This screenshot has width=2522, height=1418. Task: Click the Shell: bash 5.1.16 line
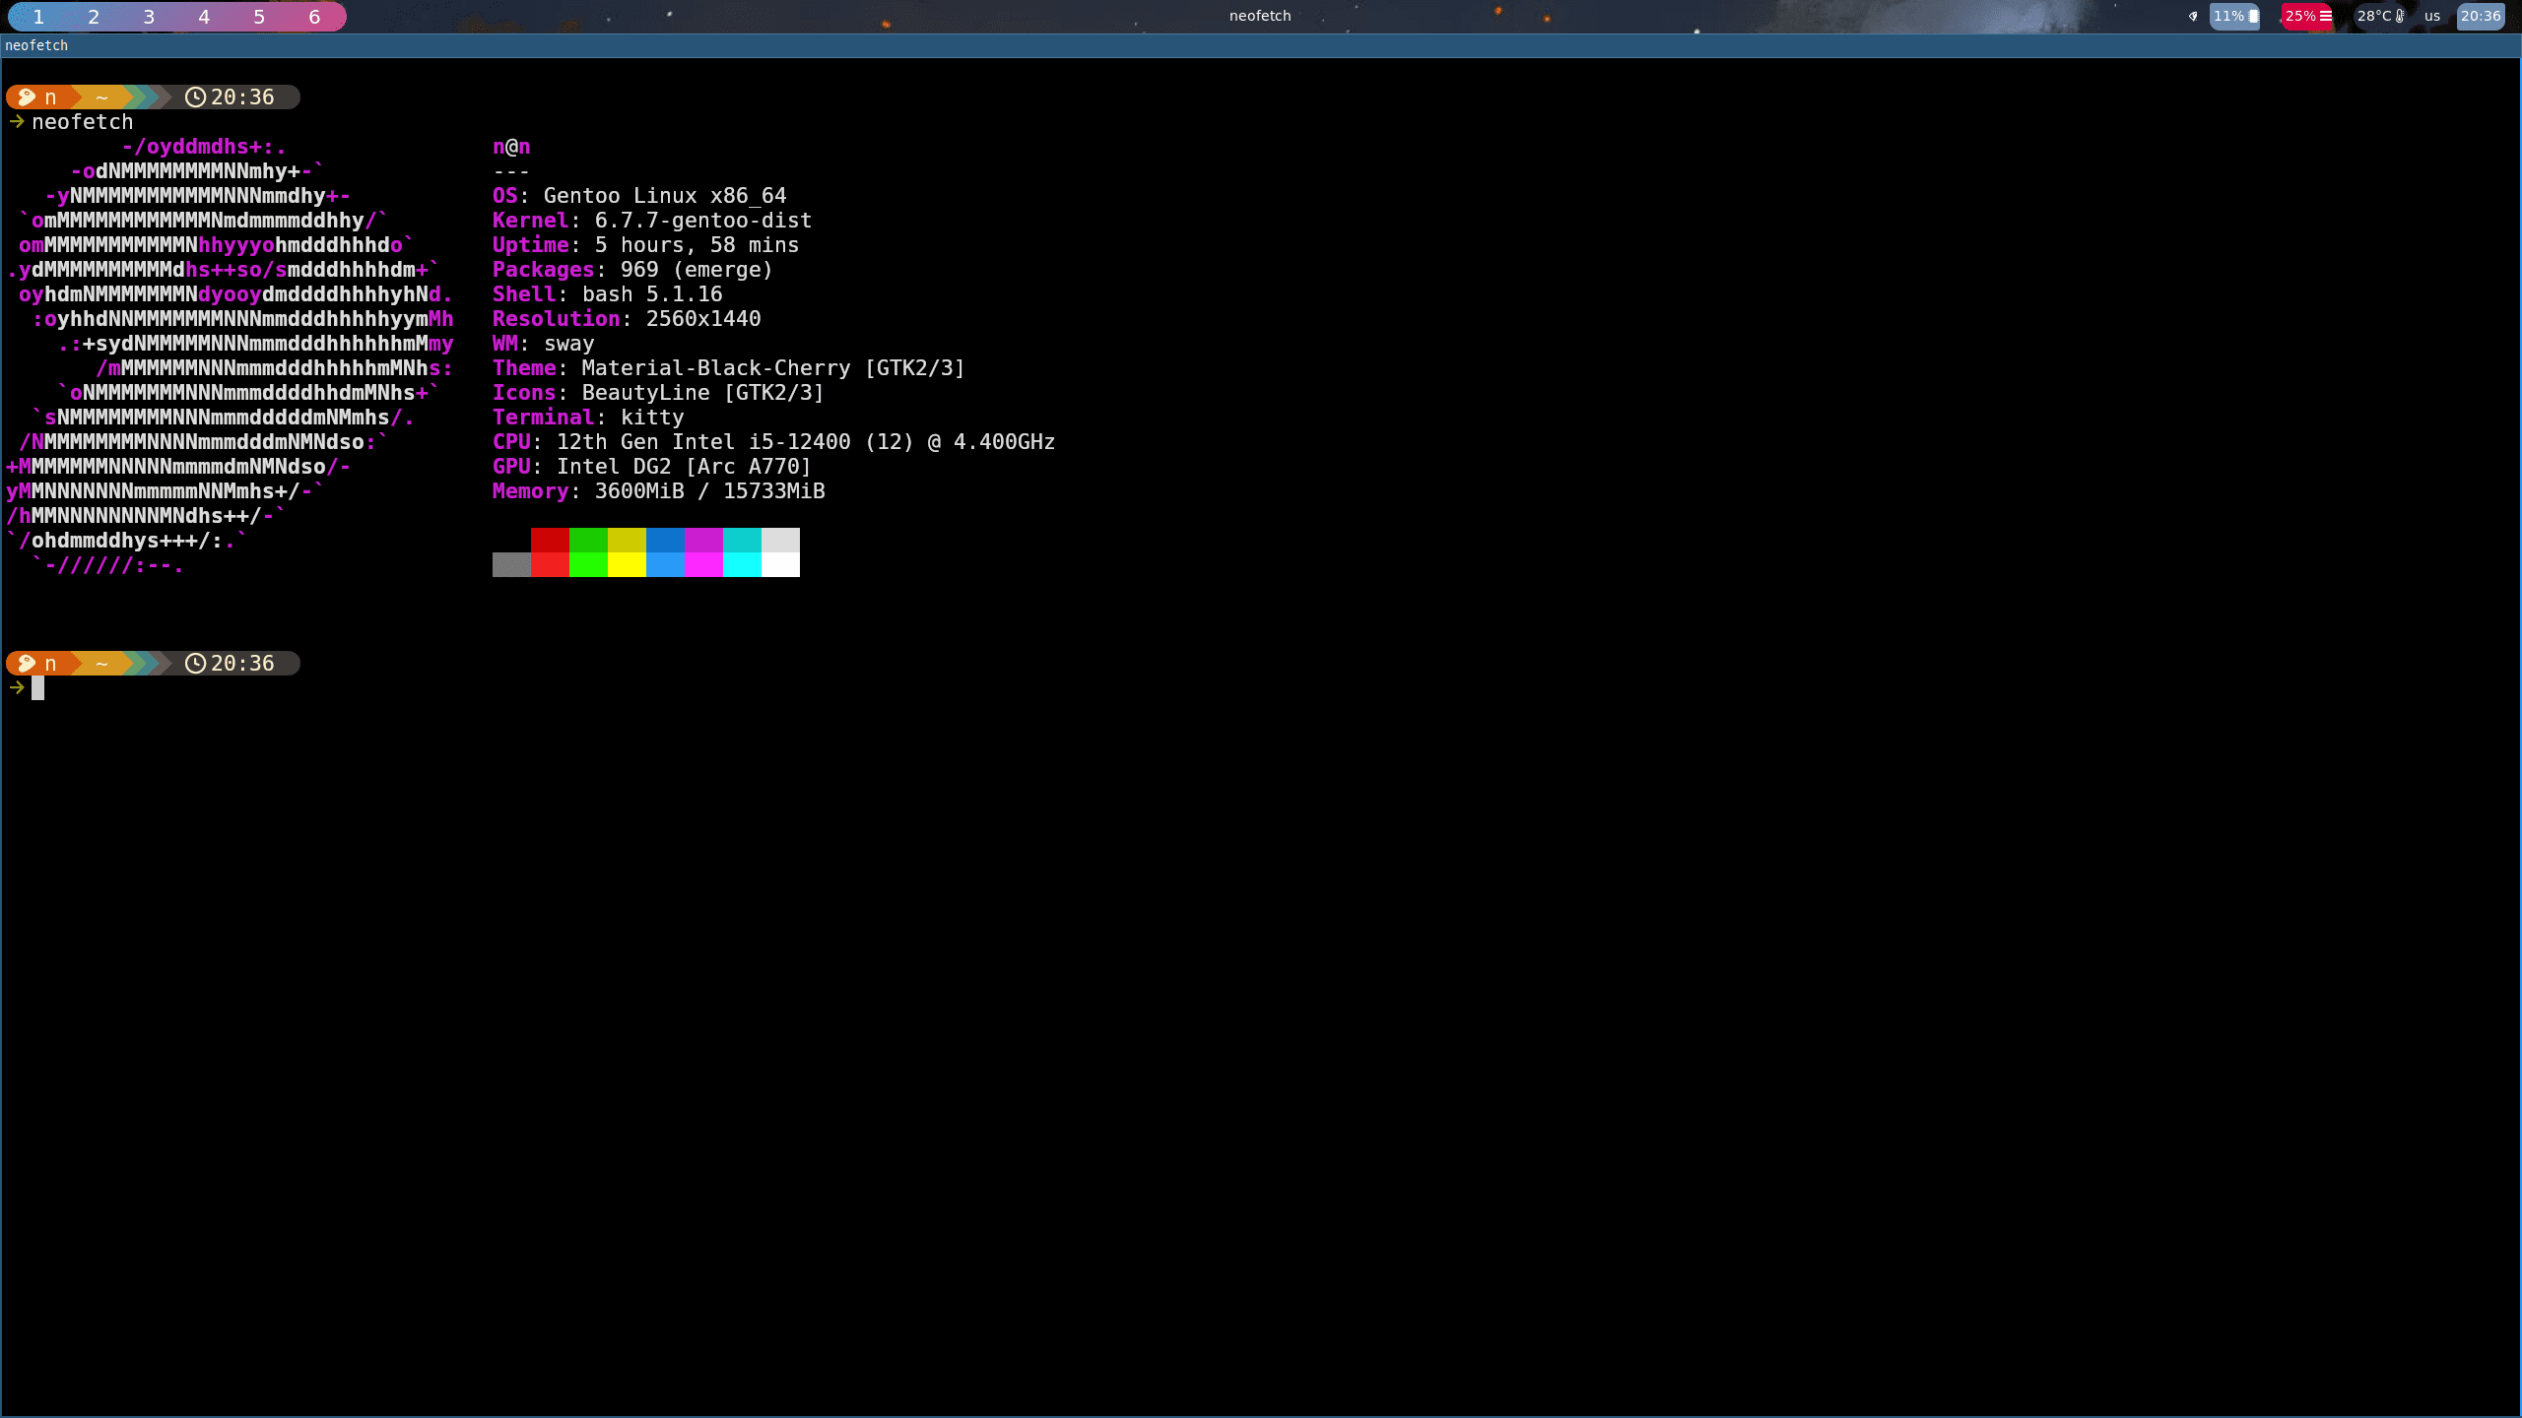click(608, 294)
